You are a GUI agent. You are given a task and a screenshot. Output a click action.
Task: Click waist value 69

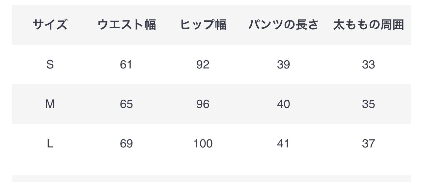tap(126, 143)
